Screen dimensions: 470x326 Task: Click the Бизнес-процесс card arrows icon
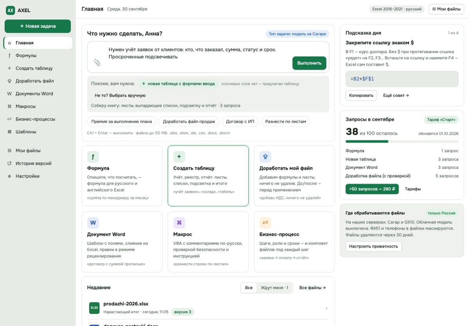265,223
